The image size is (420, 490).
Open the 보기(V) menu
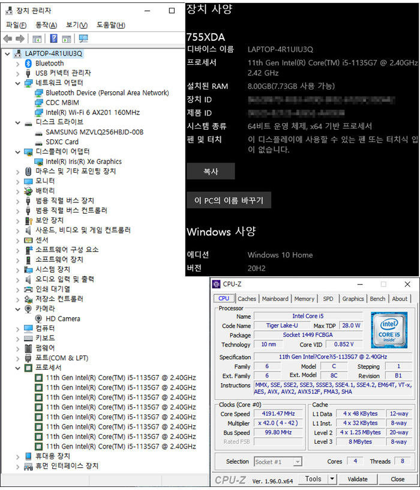point(77,25)
